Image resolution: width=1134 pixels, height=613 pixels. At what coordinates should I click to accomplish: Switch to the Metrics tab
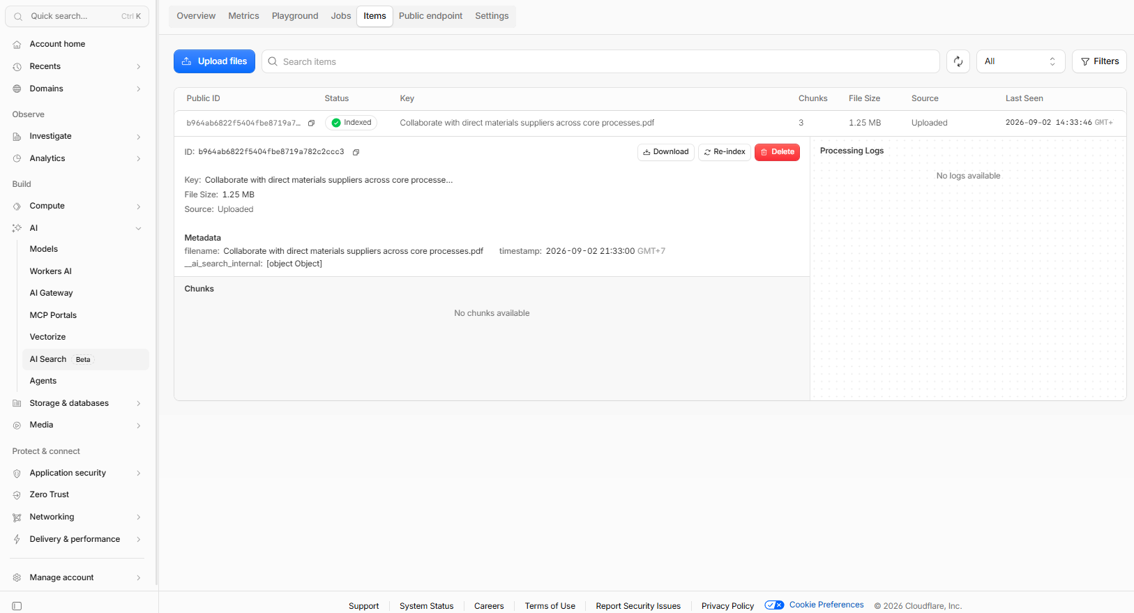(x=243, y=16)
